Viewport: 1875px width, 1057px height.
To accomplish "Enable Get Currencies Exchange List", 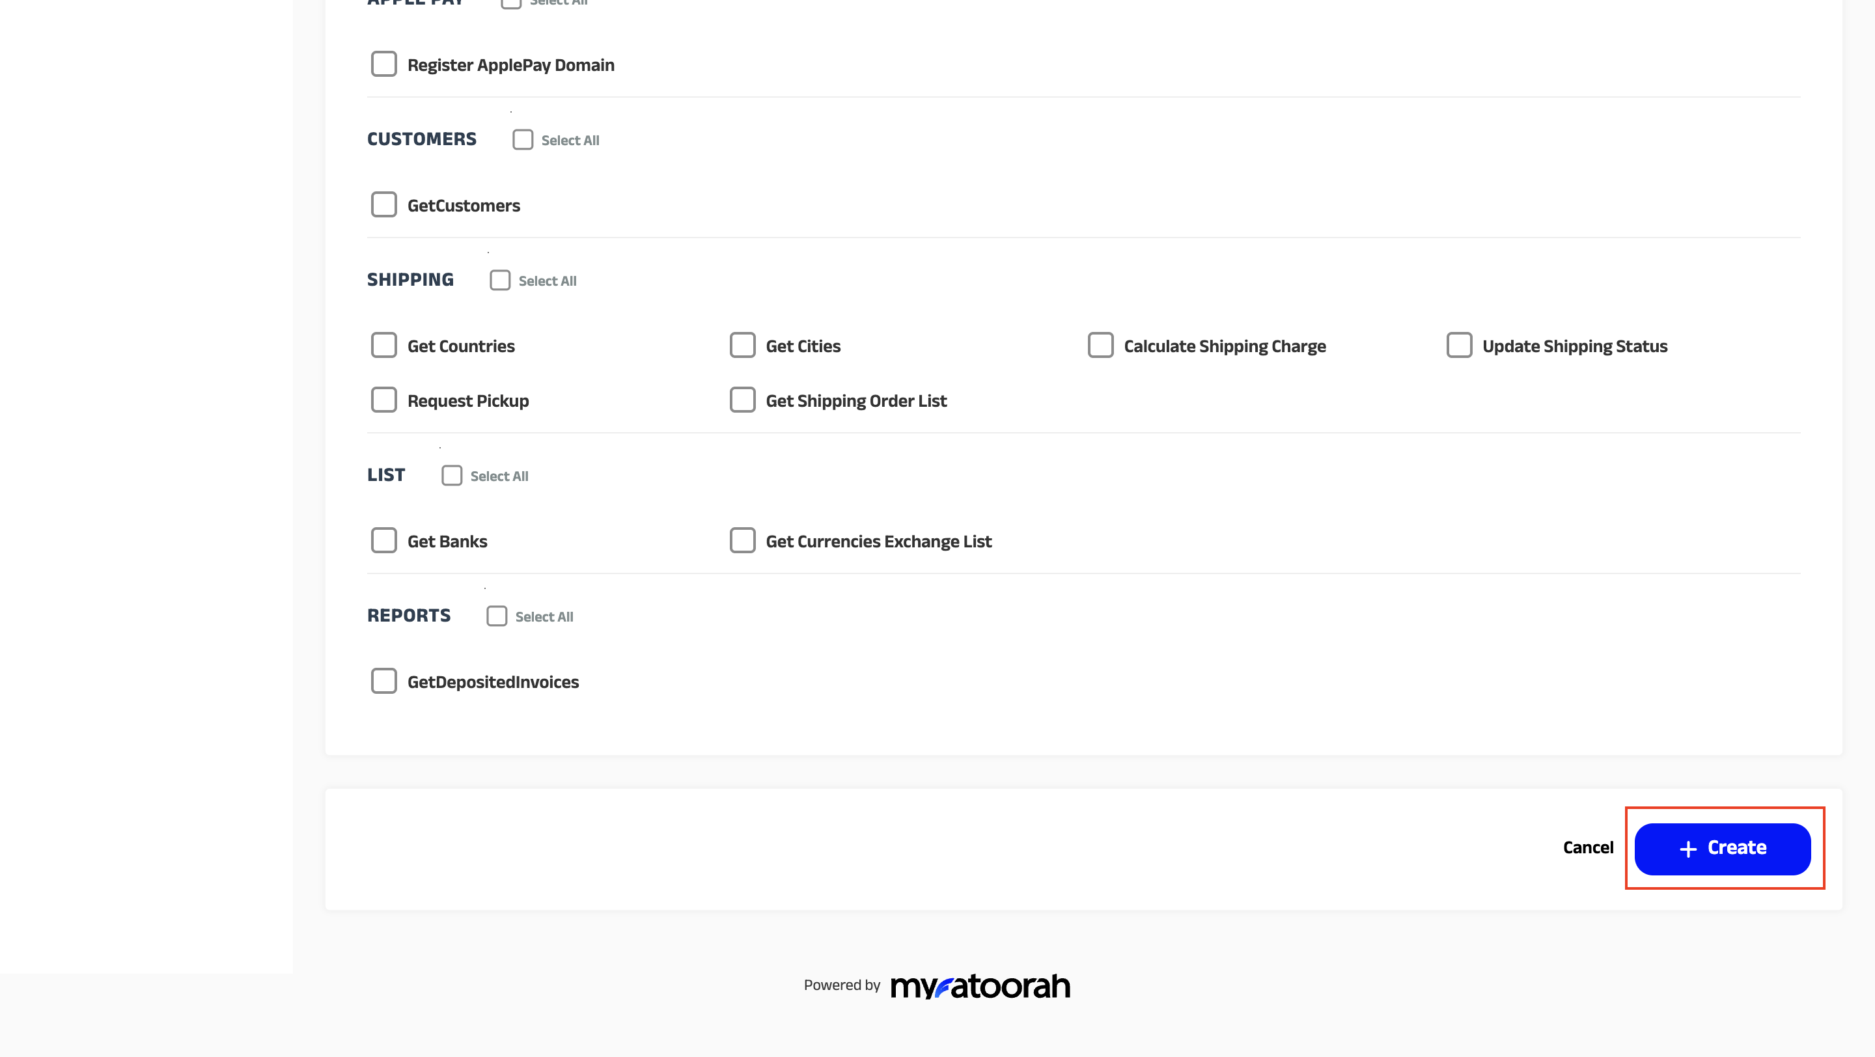I will pyautogui.click(x=742, y=540).
